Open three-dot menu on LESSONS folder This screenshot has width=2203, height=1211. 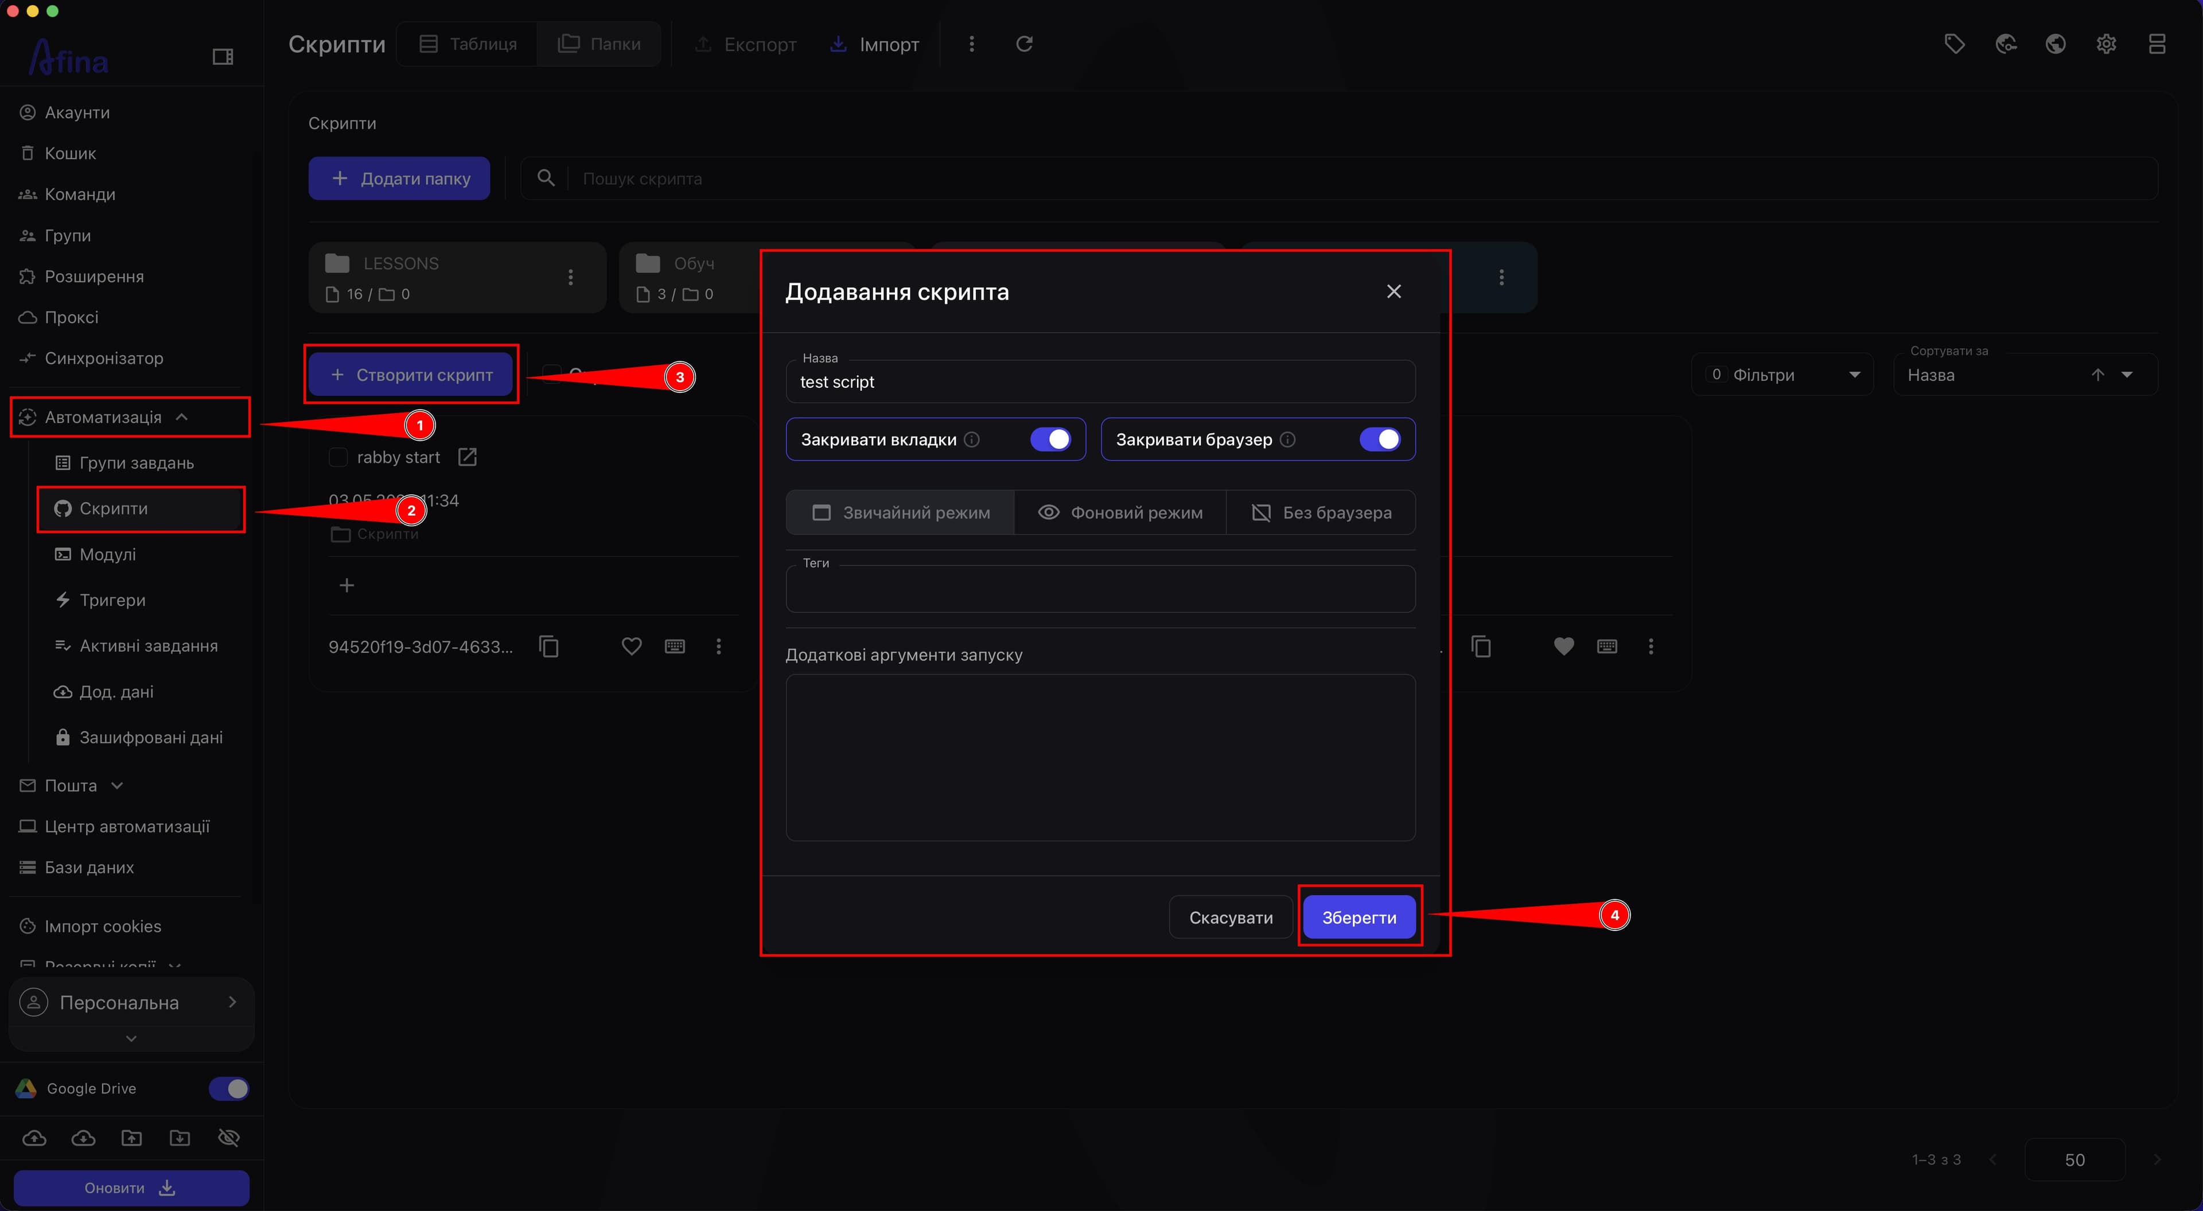[x=570, y=277]
